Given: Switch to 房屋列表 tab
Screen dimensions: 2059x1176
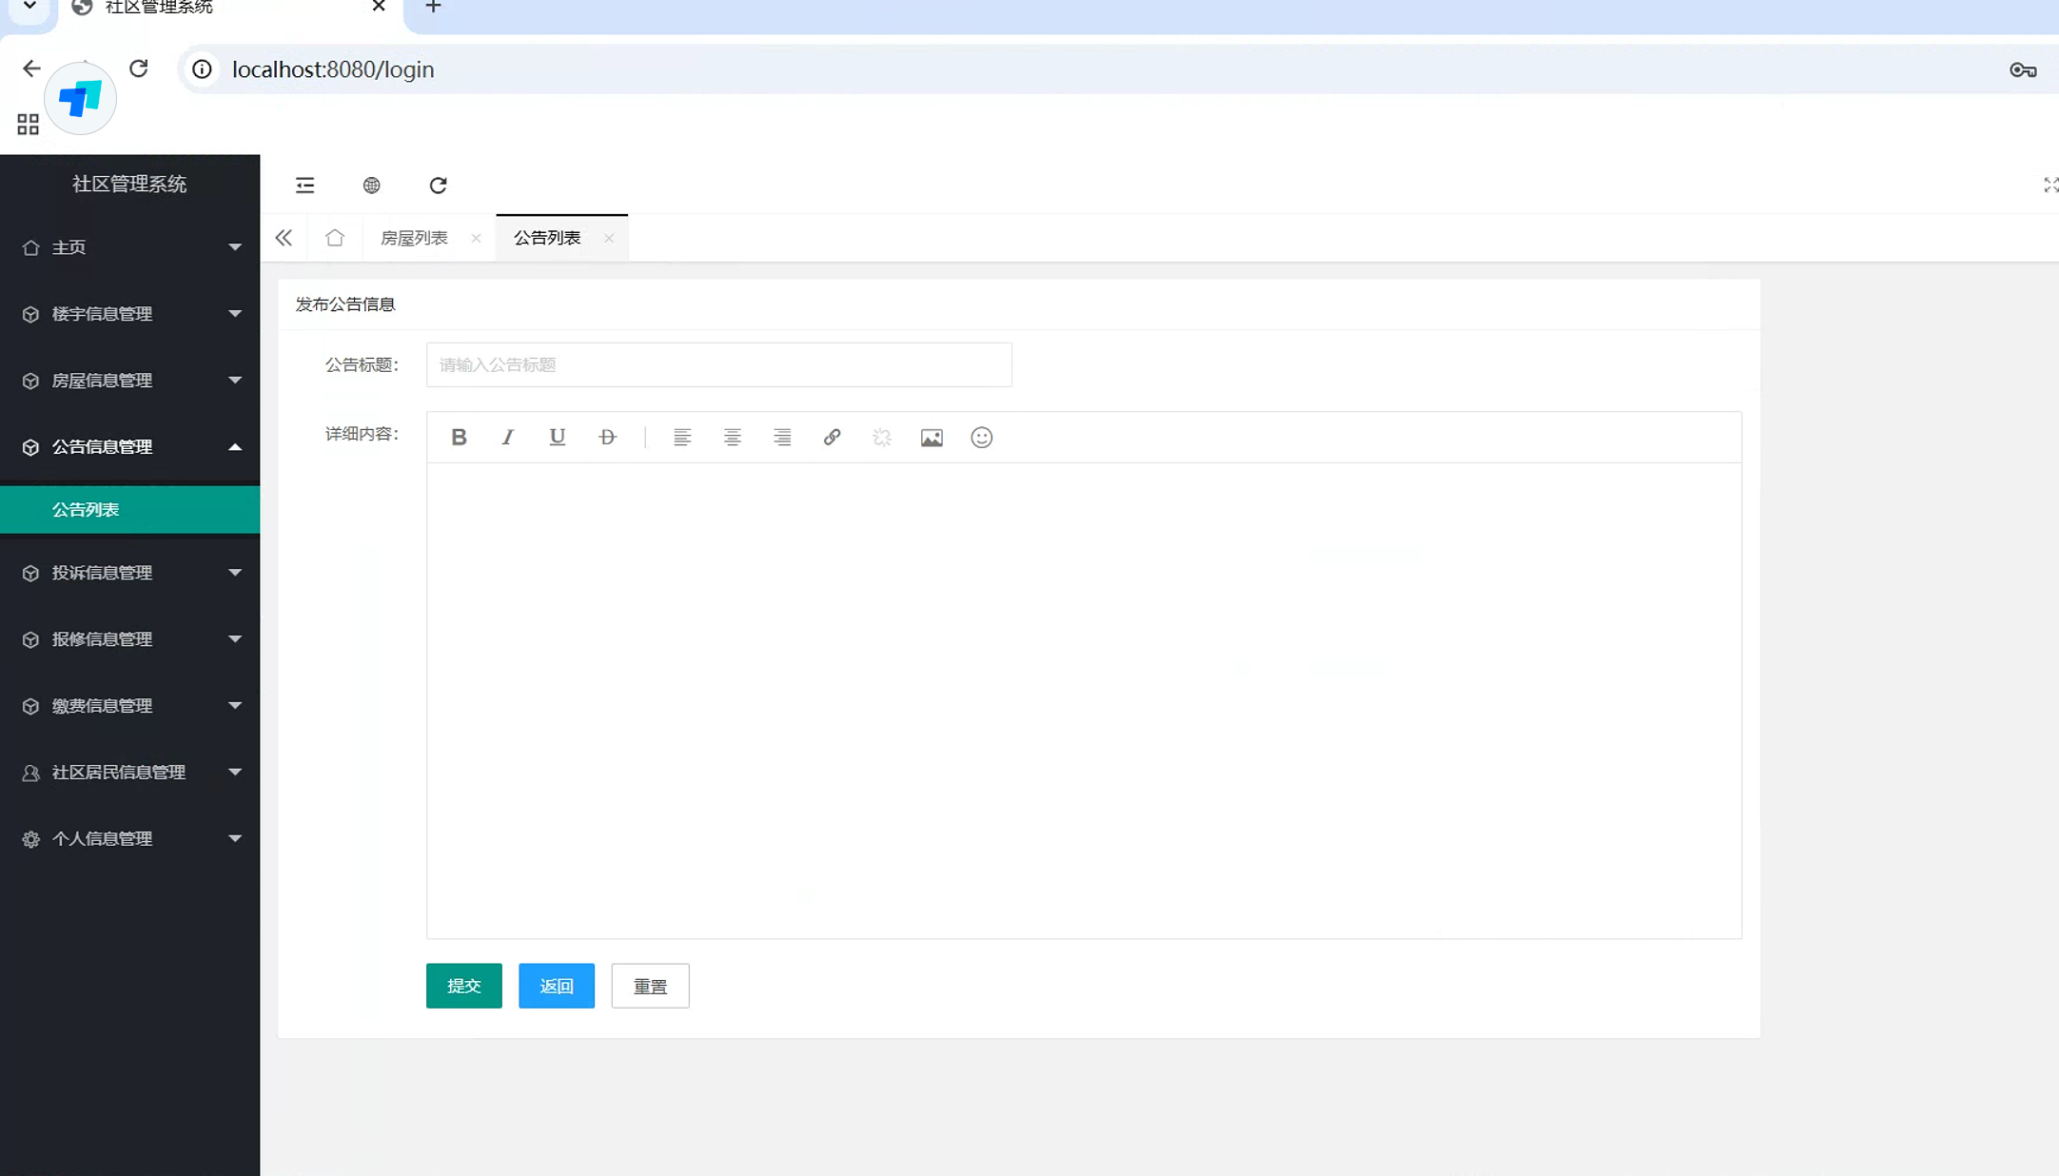Looking at the screenshot, I should [414, 238].
